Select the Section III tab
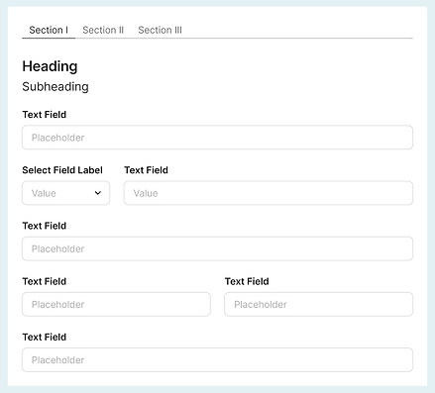The height and width of the screenshot is (393, 435). (160, 30)
